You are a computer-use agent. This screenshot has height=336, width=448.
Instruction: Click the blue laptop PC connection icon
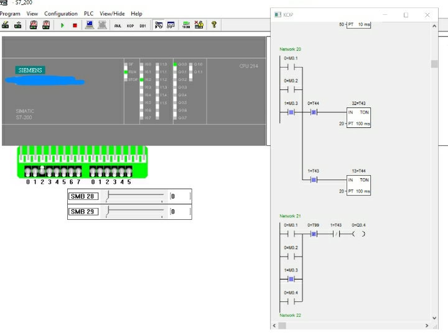[90, 25]
